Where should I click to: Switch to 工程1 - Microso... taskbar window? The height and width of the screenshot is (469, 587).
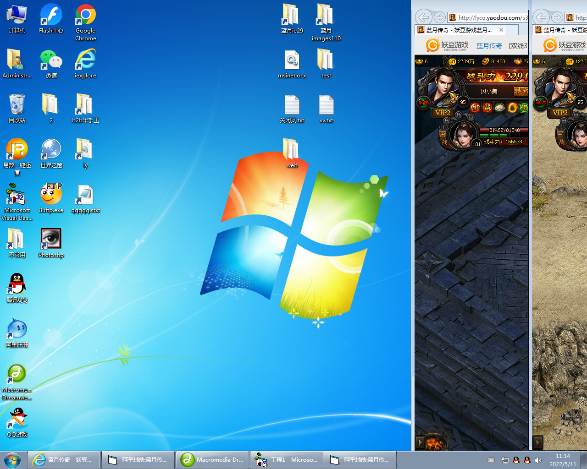tap(287, 460)
